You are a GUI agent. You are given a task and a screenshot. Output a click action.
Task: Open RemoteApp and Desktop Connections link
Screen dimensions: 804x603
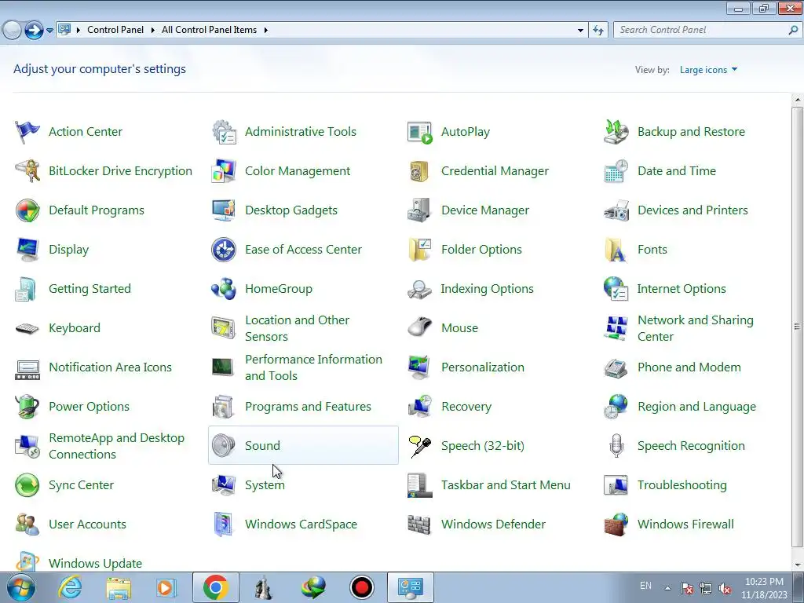pos(116,446)
